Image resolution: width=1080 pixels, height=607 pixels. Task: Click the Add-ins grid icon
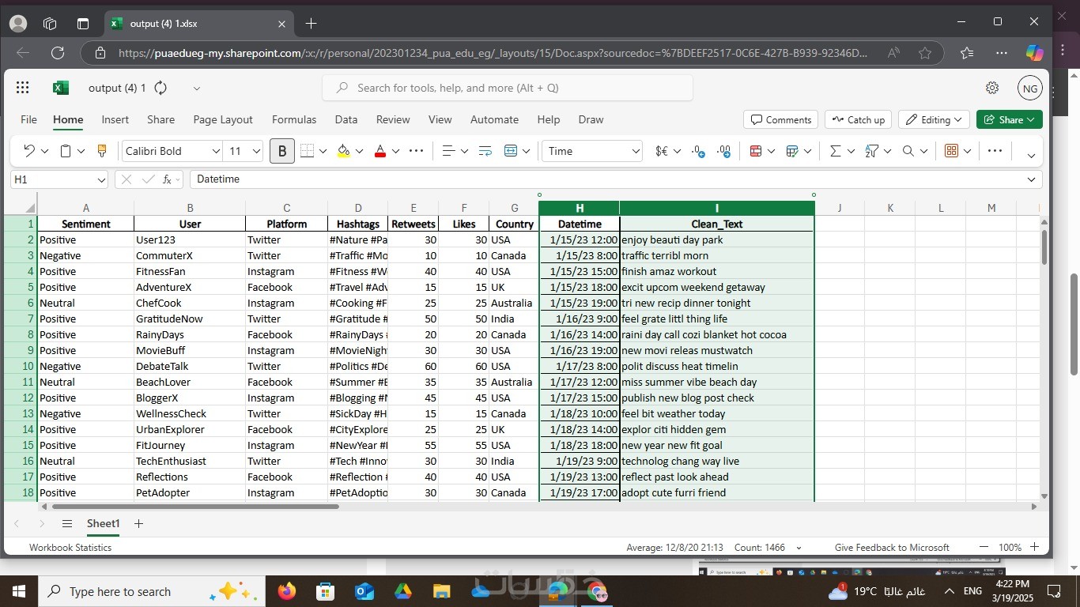pyautogui.click(x=952, y=151)
